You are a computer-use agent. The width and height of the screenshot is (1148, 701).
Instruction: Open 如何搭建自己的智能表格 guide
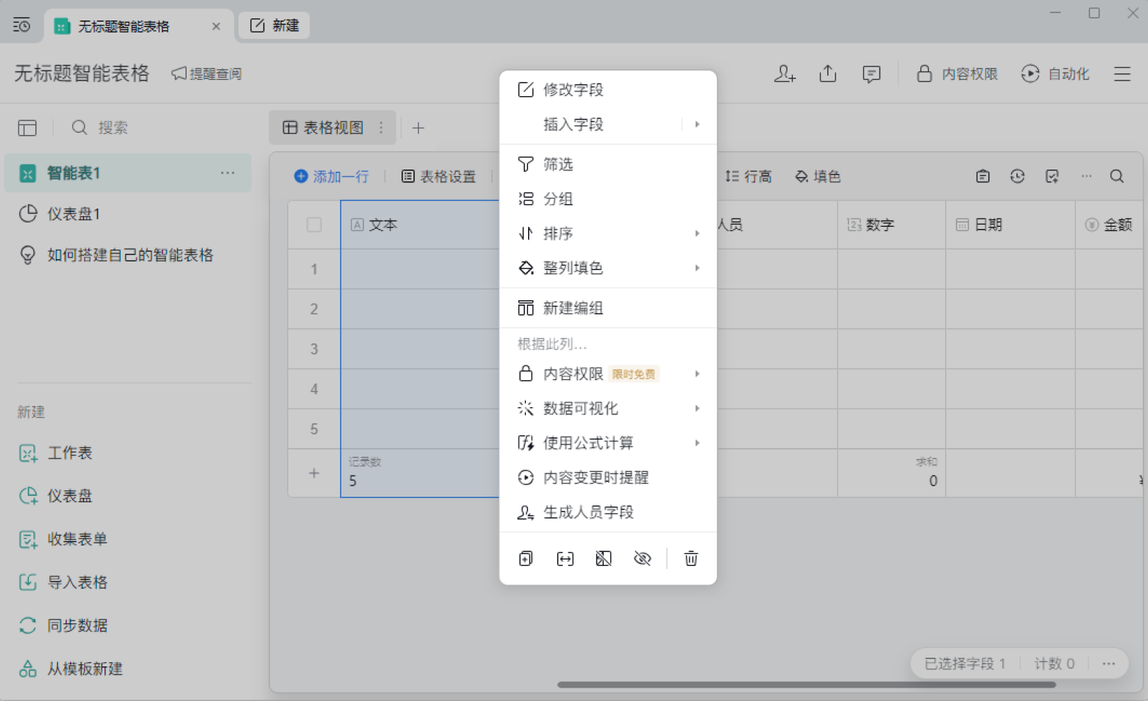[x=128, y=255]
